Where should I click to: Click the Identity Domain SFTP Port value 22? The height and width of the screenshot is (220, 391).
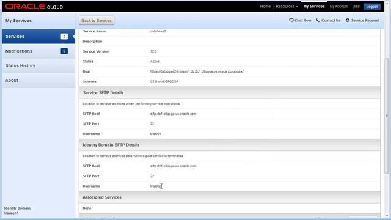152,176
